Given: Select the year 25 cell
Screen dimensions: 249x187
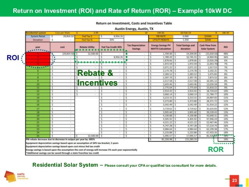Looking at the screenshot, I should 38,136.
